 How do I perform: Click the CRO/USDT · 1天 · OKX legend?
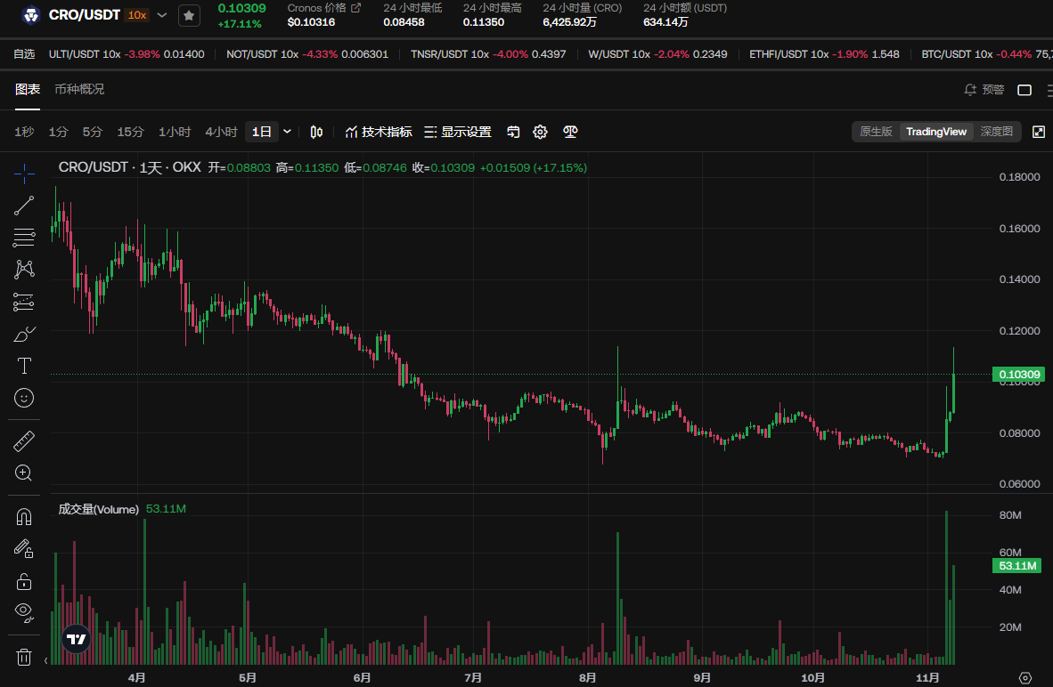tap(129, 167)
